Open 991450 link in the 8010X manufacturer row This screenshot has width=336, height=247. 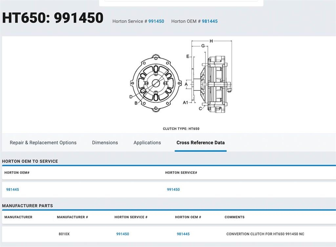pos(122,234)
